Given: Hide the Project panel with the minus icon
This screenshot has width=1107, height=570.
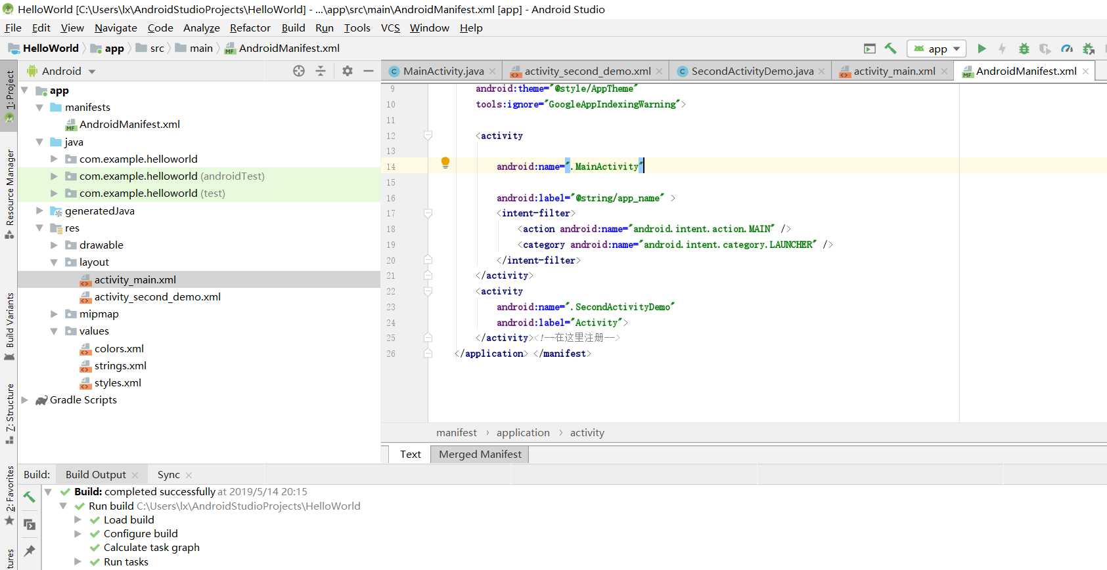Looking at the screenshot, I should (x=369, y=71).
